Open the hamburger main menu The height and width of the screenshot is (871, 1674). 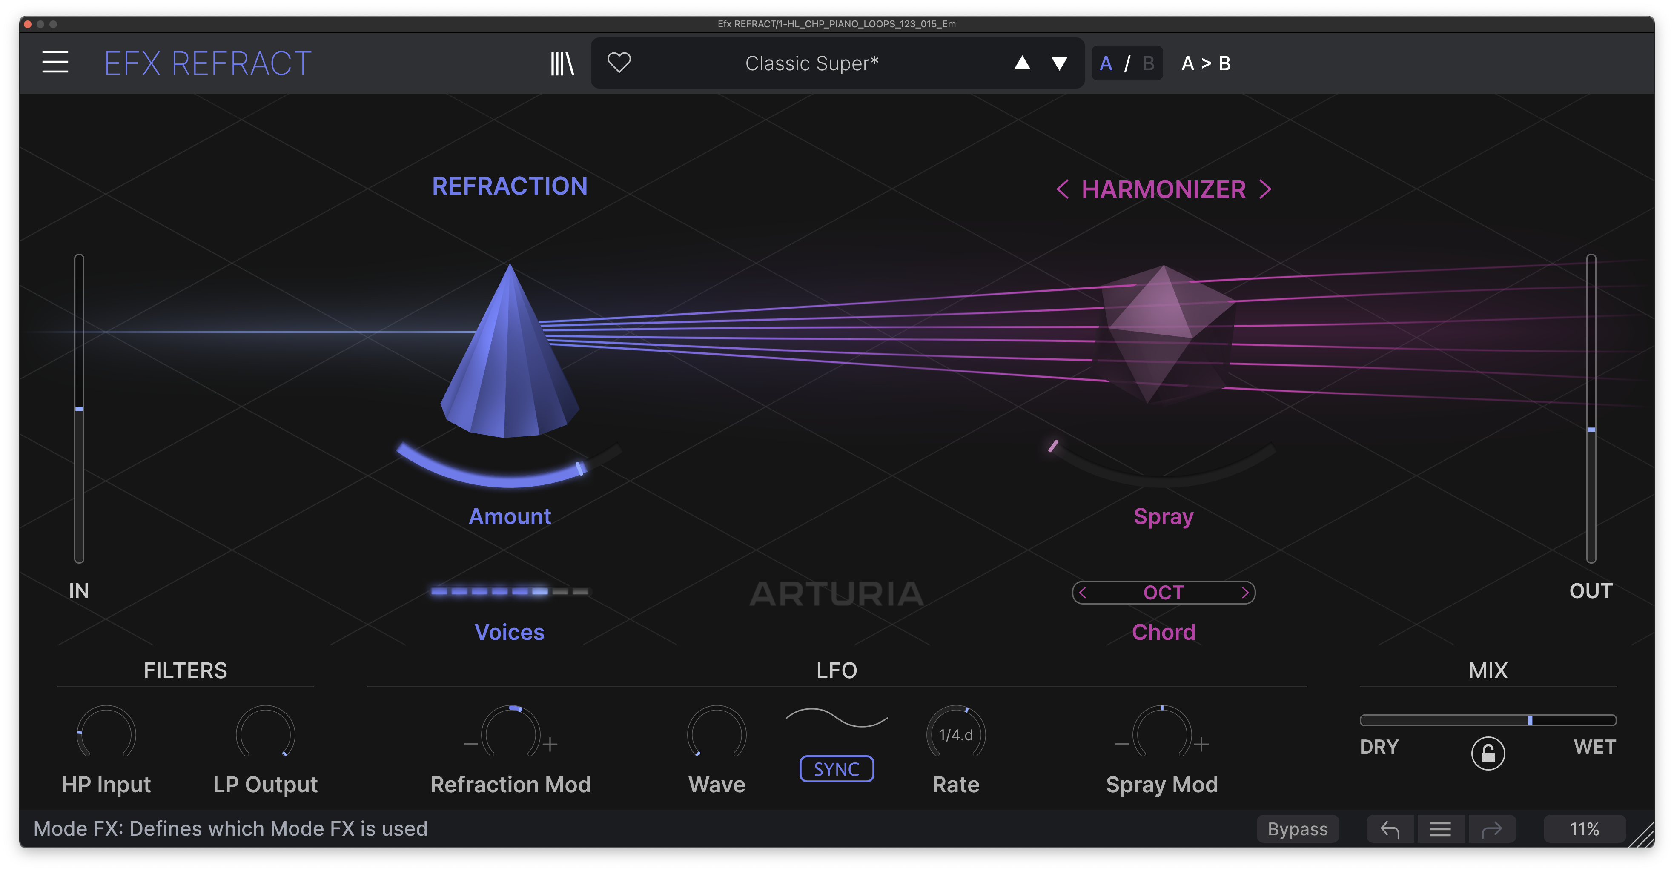(55, 63)
